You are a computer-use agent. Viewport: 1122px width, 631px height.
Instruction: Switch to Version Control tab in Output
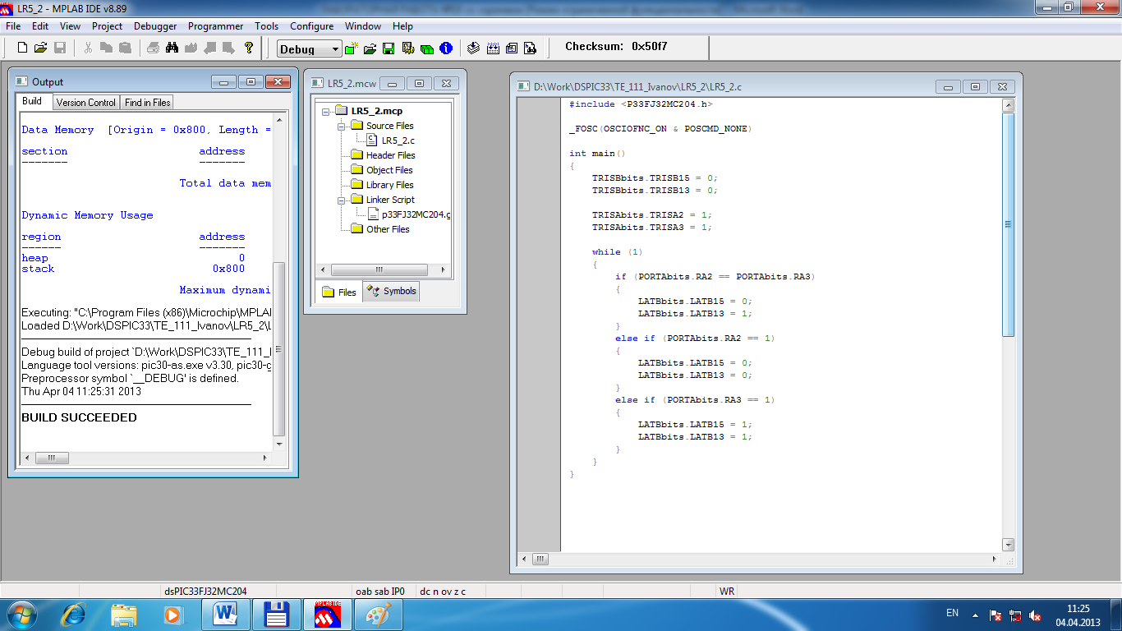[x=85, y=103]
